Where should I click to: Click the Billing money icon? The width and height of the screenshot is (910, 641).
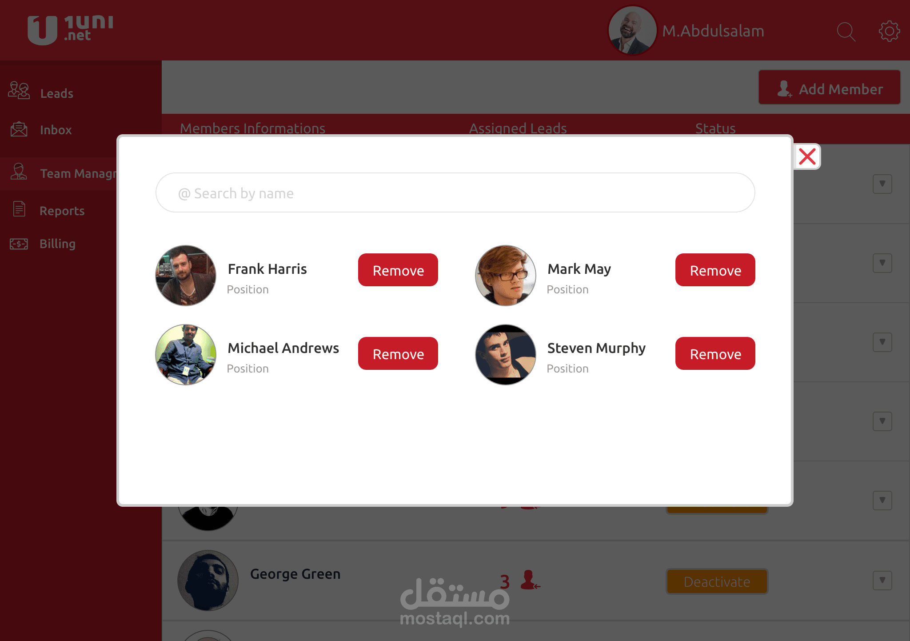pos(19,244)
